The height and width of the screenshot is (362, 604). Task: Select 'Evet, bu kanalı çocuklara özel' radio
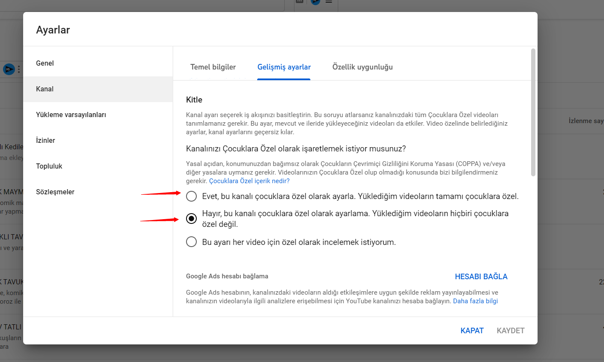pos(191,196)
